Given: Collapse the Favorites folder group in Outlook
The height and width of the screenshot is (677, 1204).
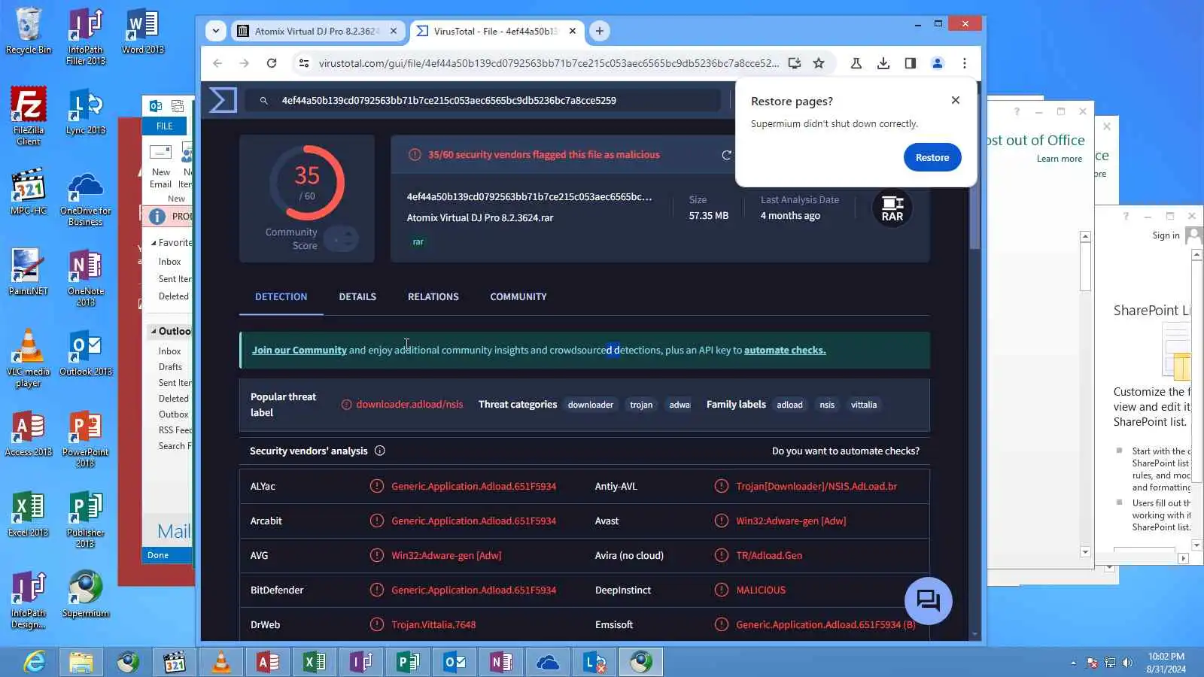Looking at the screenshot, I should pyautogui.click(x=154, y=243).
